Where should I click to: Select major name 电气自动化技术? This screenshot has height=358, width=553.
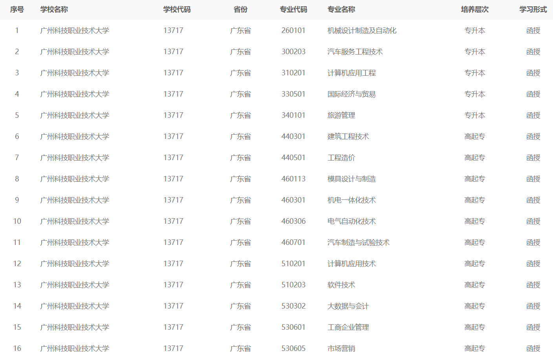352,221
